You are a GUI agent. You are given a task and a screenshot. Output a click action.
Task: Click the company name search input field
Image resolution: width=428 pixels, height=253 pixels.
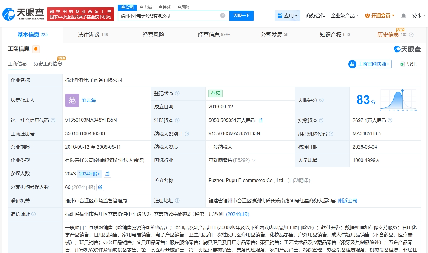coord(169,15)
